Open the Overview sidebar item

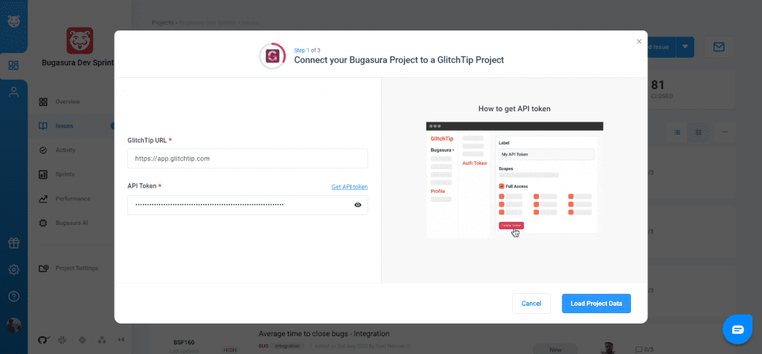coord(68,102)
